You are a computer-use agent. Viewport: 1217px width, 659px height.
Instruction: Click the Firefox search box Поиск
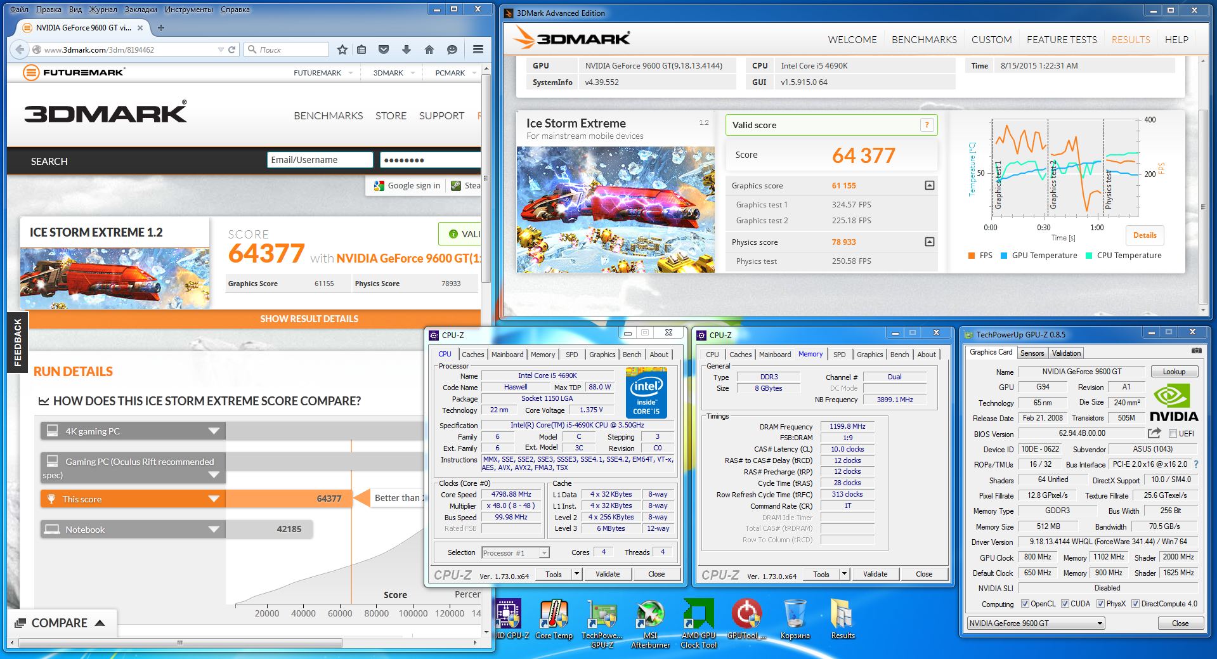point(287,49)
